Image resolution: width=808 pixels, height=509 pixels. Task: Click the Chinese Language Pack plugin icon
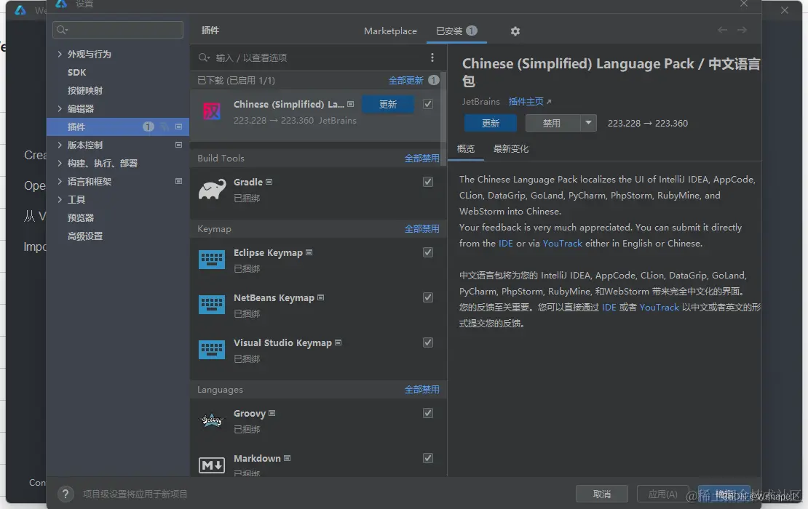[212, 111]
